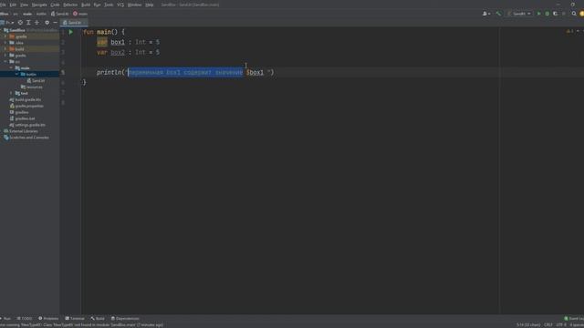Viewport: 584px width, 328px height.
Task: Open the File menu
Action: coord(3,5)
